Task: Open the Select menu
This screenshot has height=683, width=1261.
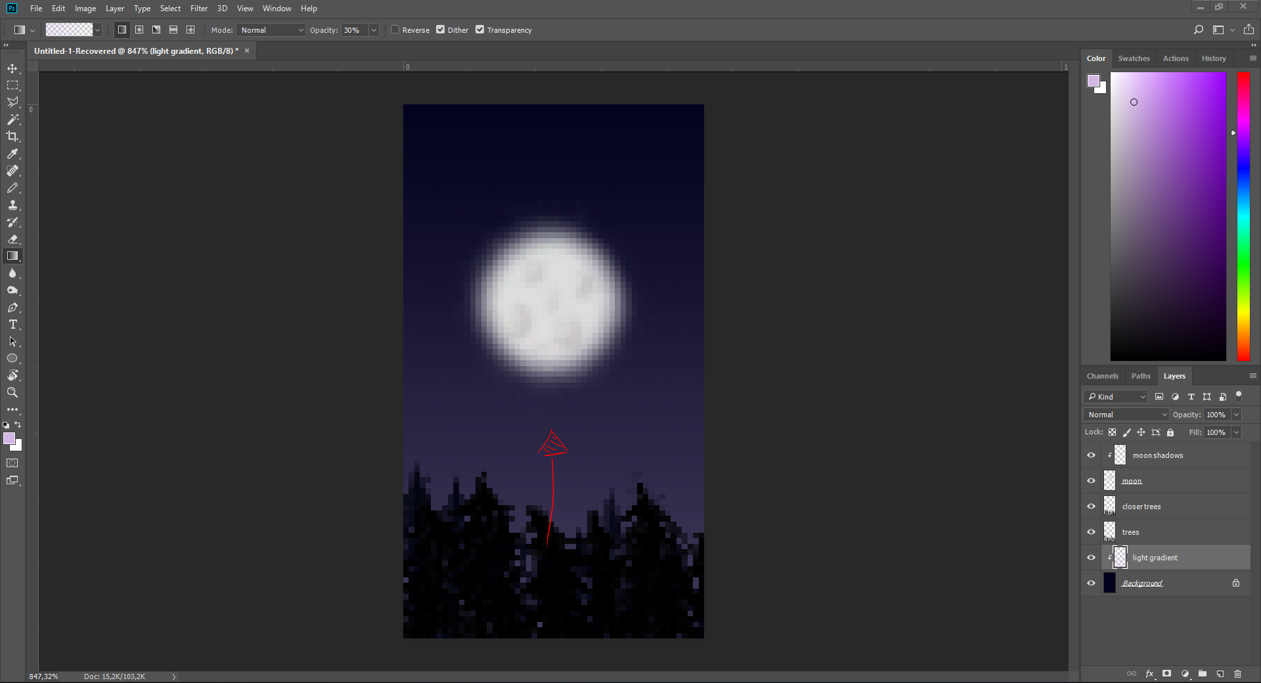Action: (x=170, y=9)
